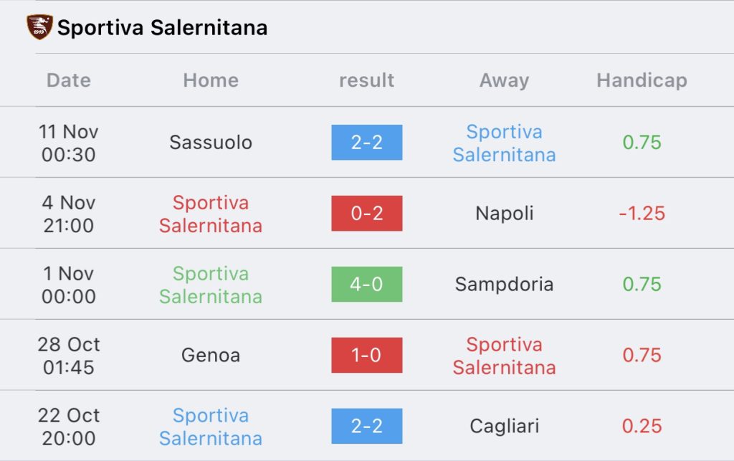This screenshot has width=734, height=461.
Task: Click red Sportiva Salernitana in Napoli row
Action: coord(211,214)
